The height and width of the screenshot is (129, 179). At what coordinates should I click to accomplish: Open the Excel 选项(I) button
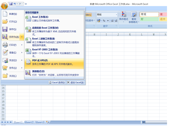[57, 82]
